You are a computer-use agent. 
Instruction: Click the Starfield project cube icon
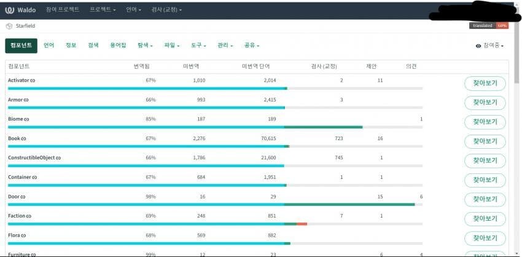tap(9, 26)
